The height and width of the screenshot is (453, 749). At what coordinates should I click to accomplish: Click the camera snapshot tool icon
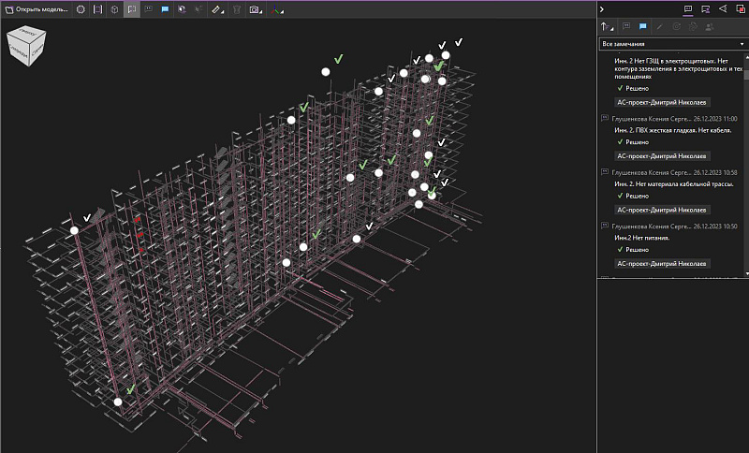coord(256,9)
